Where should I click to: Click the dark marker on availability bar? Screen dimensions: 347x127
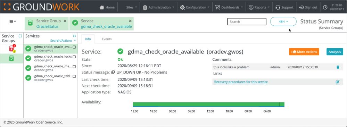point(279,104)
